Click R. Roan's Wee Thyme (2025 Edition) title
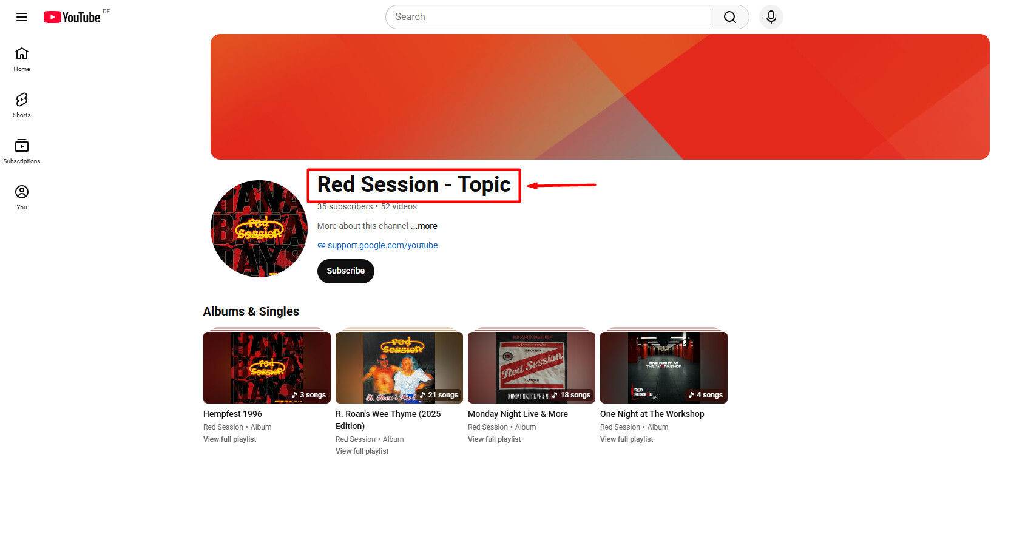 pos(388,420)
